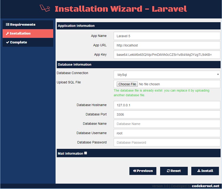Select the Installation step in sidebar
Image resolution: width=222 pixels, height=189 pixels.
pyautogui.click(x=28, y=33)
